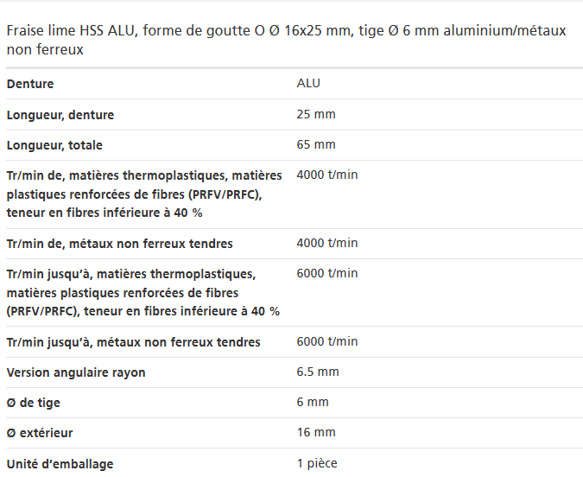This screenshot has width=583, height=477.
Task: Click 'Tr/min jusqu'à, matières thermoplastiques' label
Action: coord(143,292)
